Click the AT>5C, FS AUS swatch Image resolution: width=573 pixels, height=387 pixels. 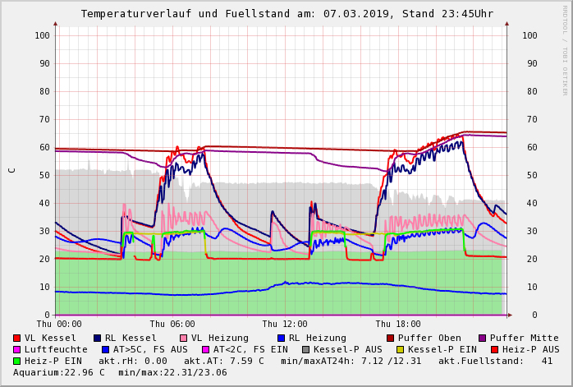pos(106,350)
